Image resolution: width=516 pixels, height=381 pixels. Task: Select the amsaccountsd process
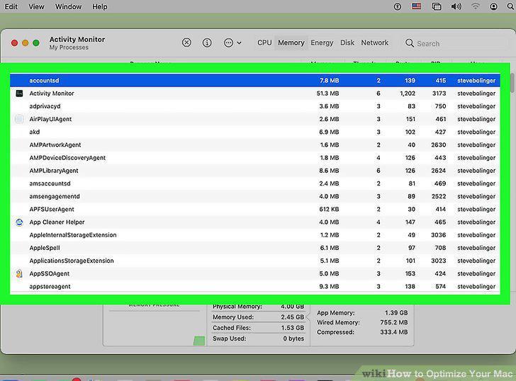[255, 183]
